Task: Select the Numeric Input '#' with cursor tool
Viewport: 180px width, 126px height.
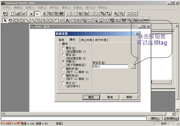Action: 84,21
